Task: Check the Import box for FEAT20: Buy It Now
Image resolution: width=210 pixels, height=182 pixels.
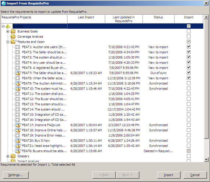Action: pos(189,140)
